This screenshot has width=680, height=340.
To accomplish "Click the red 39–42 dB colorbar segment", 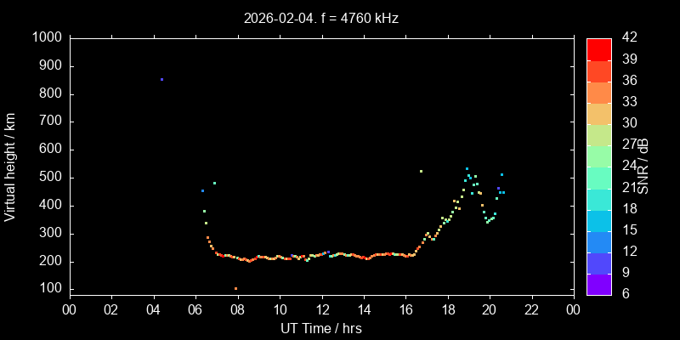I will pyautogui.click(x=599, y=49).
